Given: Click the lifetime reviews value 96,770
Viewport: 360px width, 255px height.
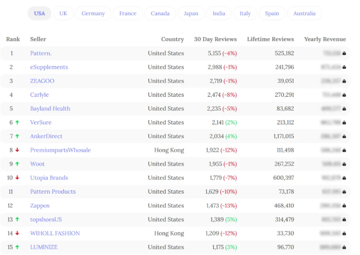Looking at the screenshot, I should 286,247.
